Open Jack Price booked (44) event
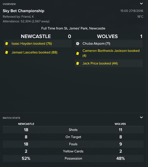148x167 pixels. (100, 63)
